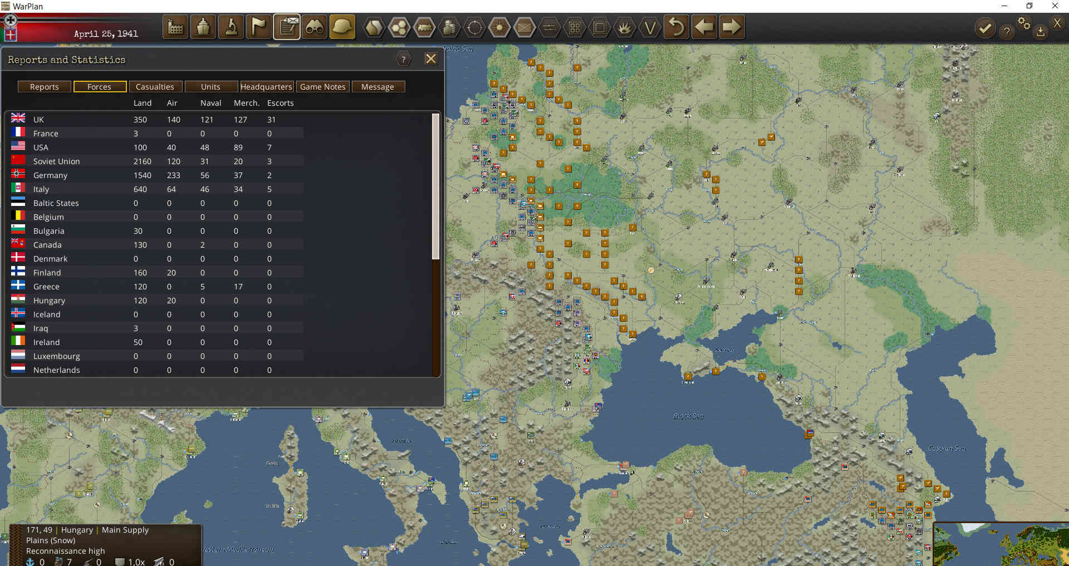Viewport: 1069px width, 566px height.
Task: Click the reports notepad toolbar icon
Action: coord(287,27)
